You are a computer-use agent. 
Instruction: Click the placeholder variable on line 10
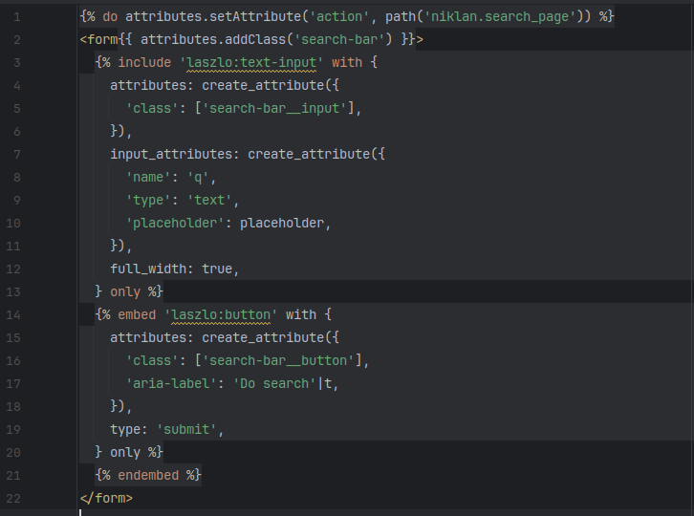tap(282, 223)
